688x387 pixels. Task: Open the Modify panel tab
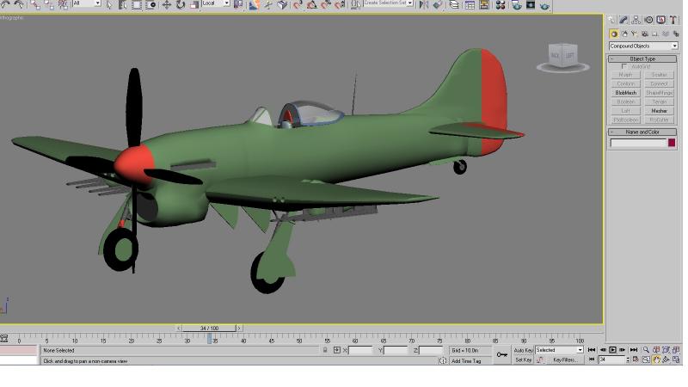pyautogui.click(x=623, y=20)
